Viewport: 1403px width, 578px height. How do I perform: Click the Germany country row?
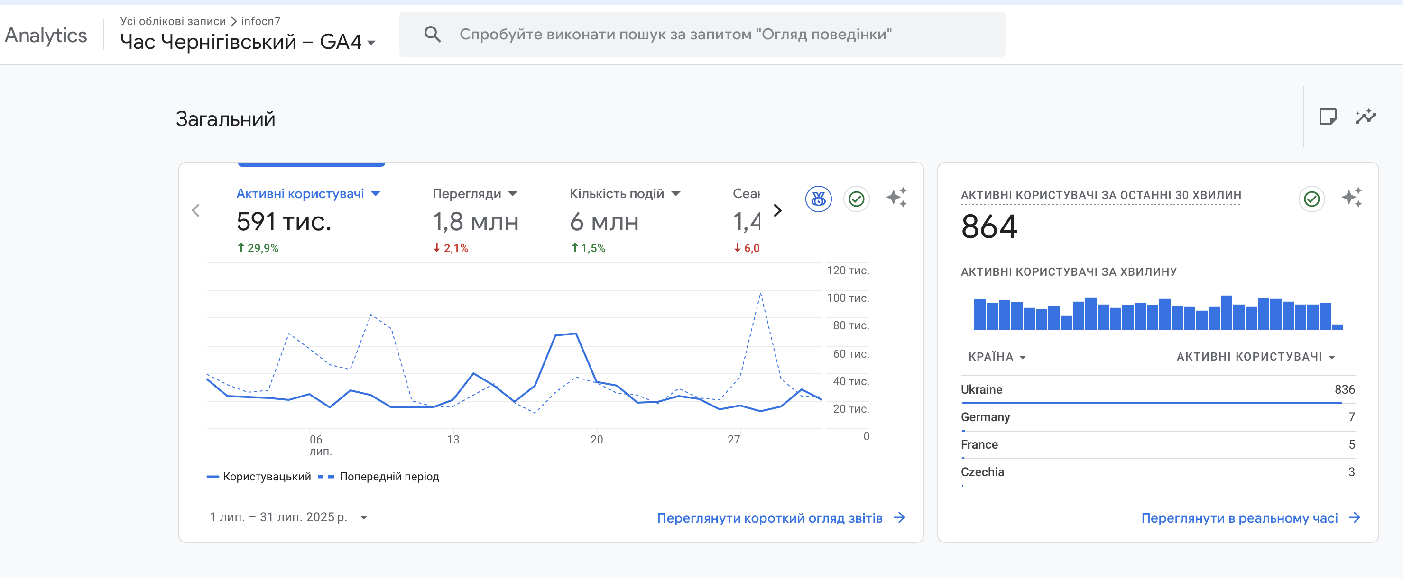pyautogui.click(x=1157, y=417)
